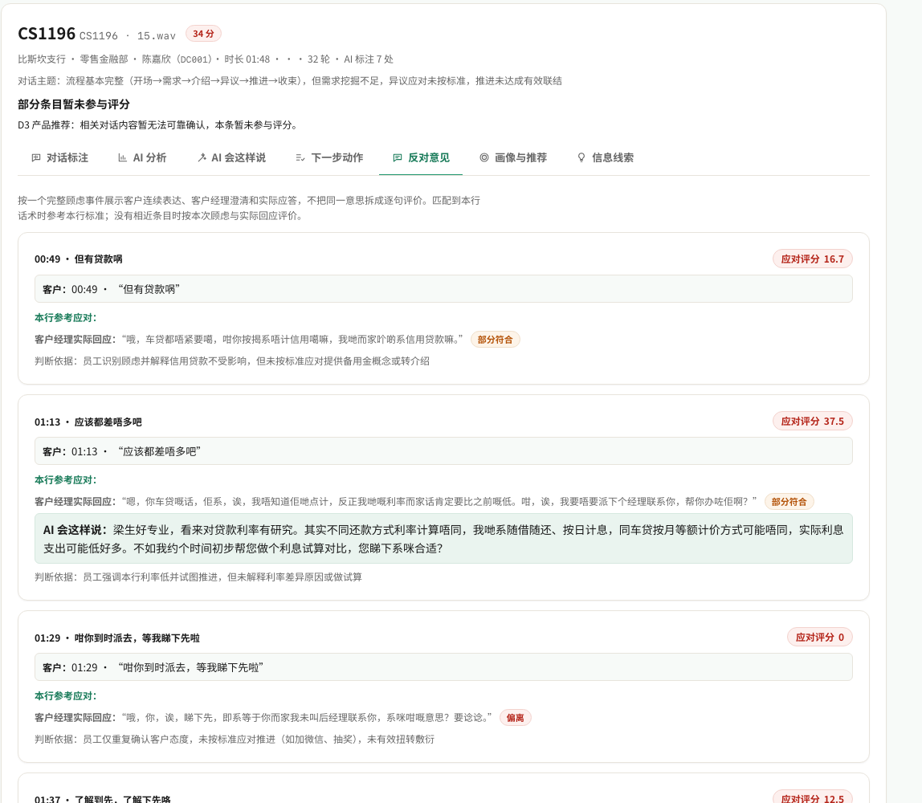The width and height of the screenshot is (922, 803).
Task: Click the magic wand icon beside AI 会这样说
Action: pos(201,157)
